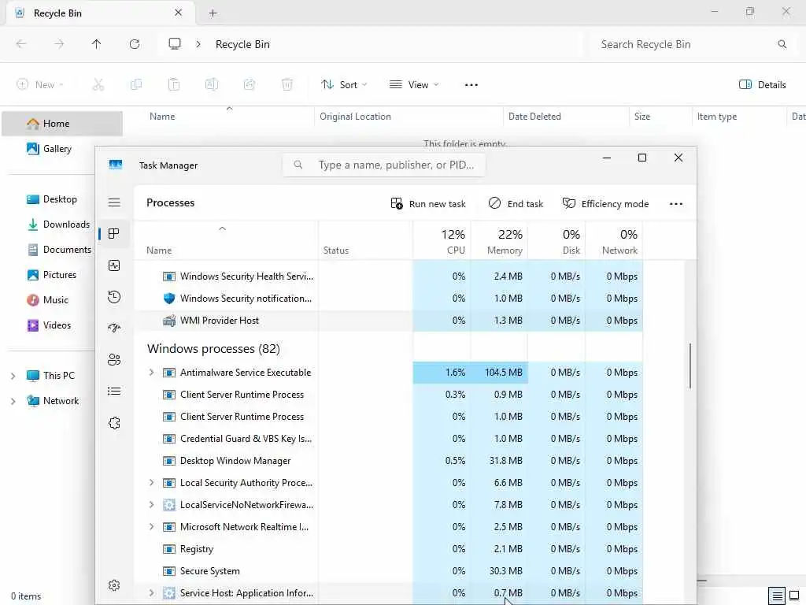Refresh the Recycle Bin view
The height and width of the screenshot is (605, 806).
coord(135,44)
